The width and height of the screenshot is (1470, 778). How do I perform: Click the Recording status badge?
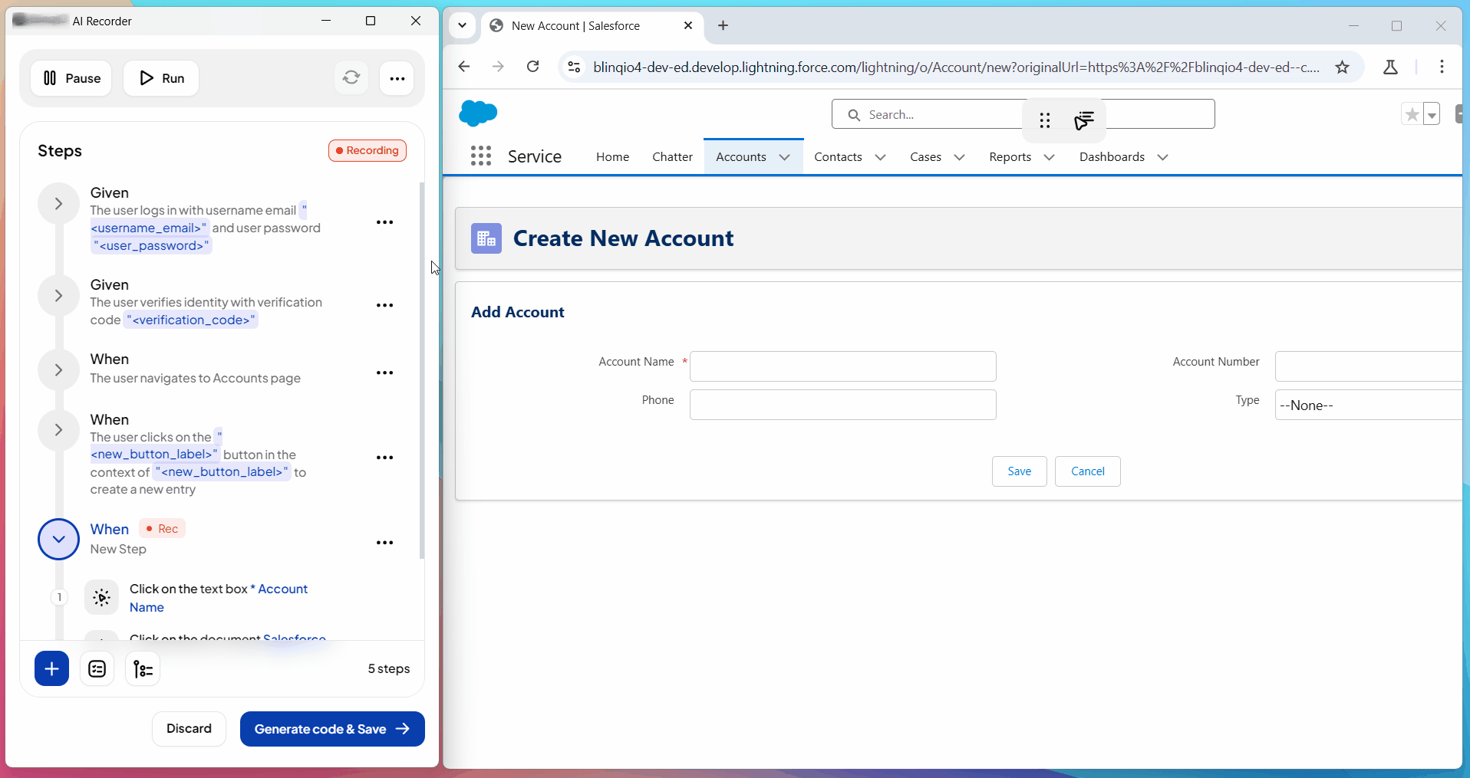(x=367, y=150)
